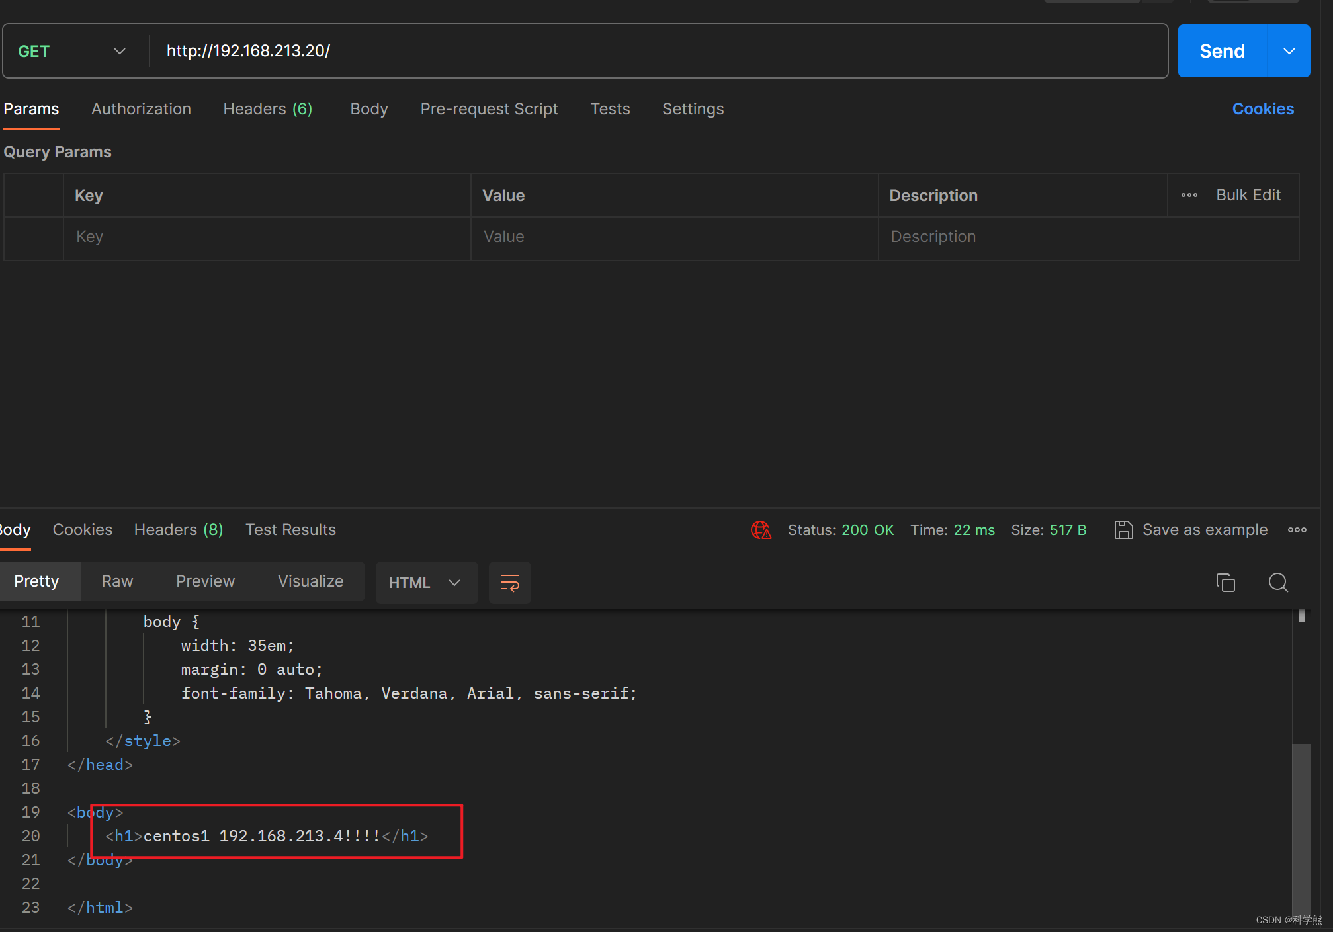Select the Visualize view
The width and height of the screenshot is (1333, 932).
[x=310, y=581]
